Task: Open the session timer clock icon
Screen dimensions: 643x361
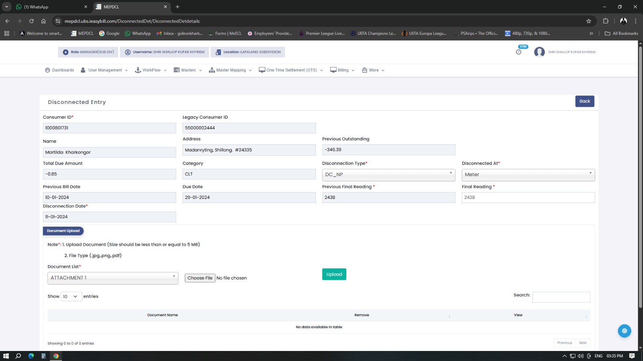Action: coord(518,52)
